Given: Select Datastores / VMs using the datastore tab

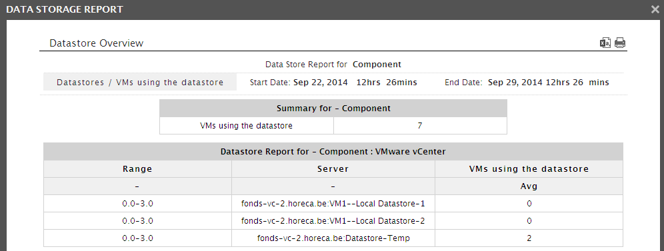Looking at the screenshot, I should (140, 83).
